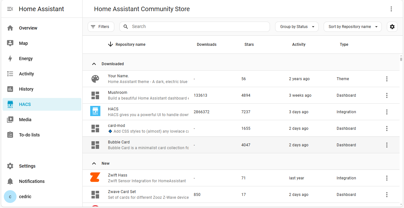The height and width of the screenshot is (208, 404).
Task: Click the repository Search field
Action: tap(197, 27)
